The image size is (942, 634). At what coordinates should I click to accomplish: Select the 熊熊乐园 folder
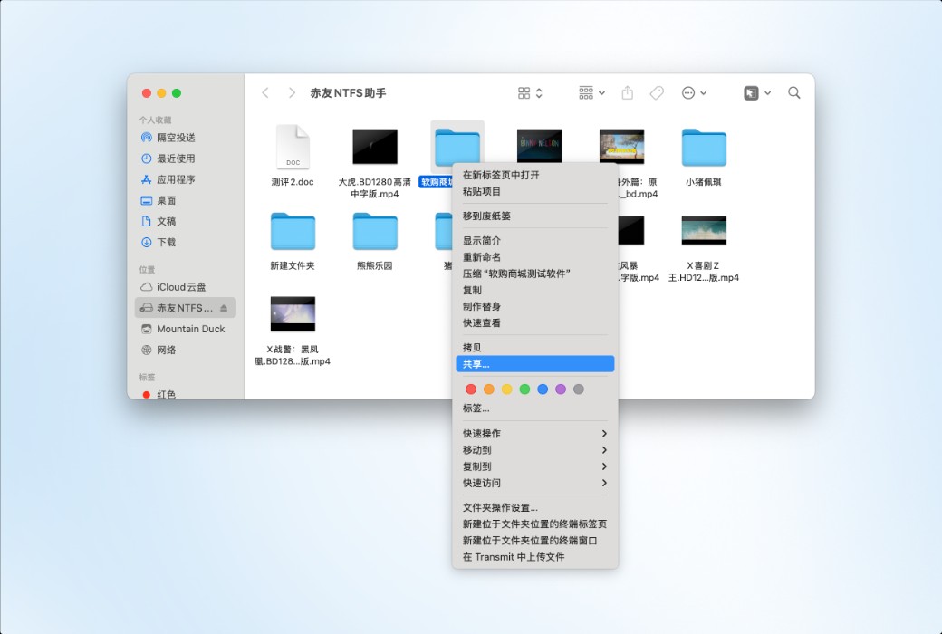pyautogui.click(x=375, y=231)
